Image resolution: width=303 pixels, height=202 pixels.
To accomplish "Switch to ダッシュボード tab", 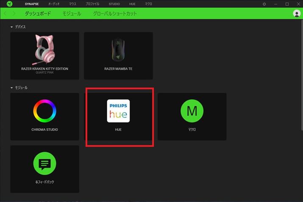I will [38, 14].
